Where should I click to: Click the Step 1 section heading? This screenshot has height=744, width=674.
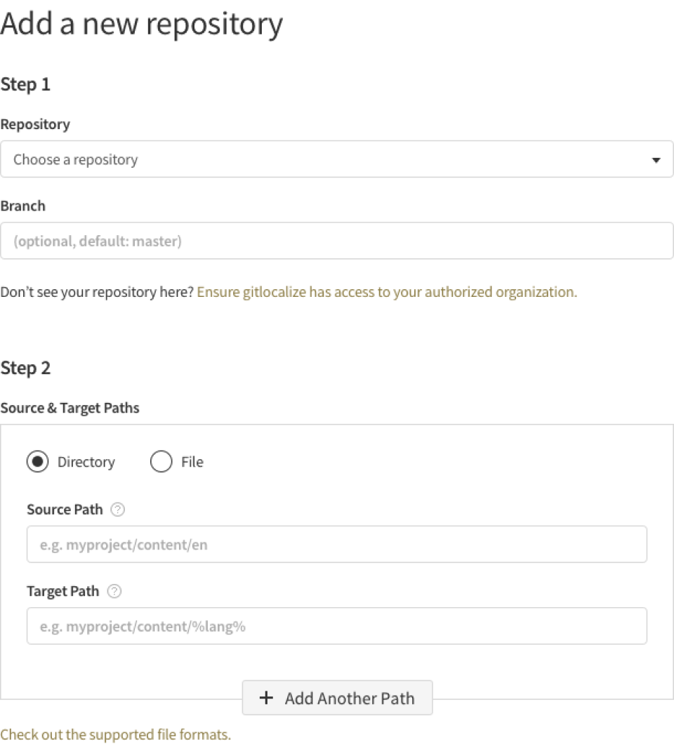(x=25, y=84)
